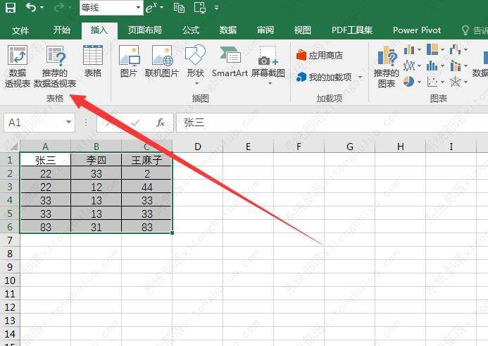
Task: Switch to the 审阅 tab
Action: point(265,30)
